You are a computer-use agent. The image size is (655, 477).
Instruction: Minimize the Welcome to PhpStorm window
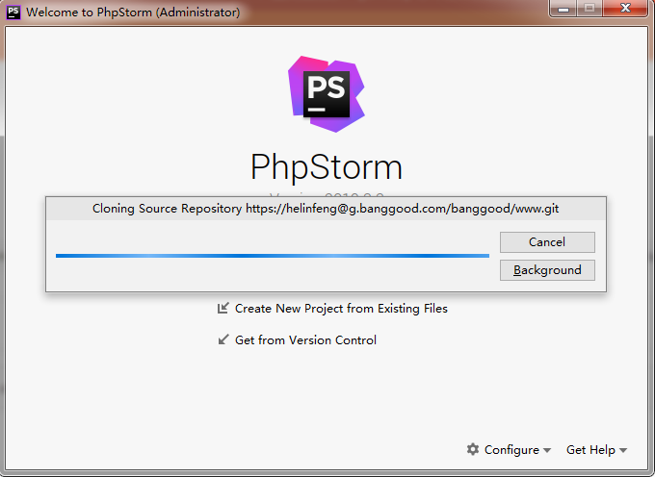563,9
